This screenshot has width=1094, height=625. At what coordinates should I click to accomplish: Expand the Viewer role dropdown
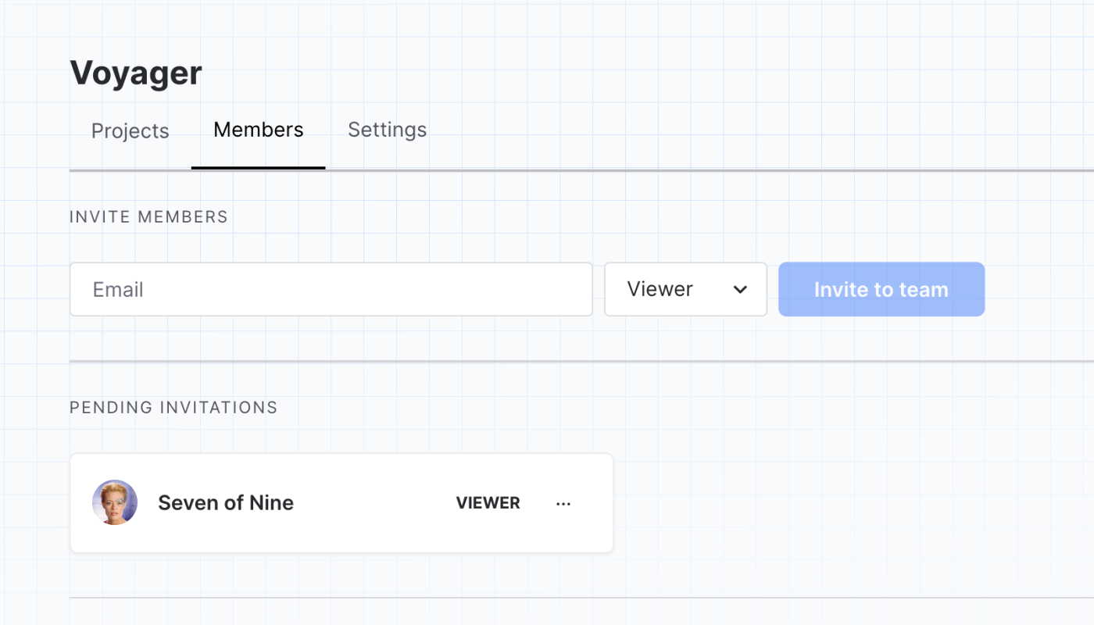(685, 290)
